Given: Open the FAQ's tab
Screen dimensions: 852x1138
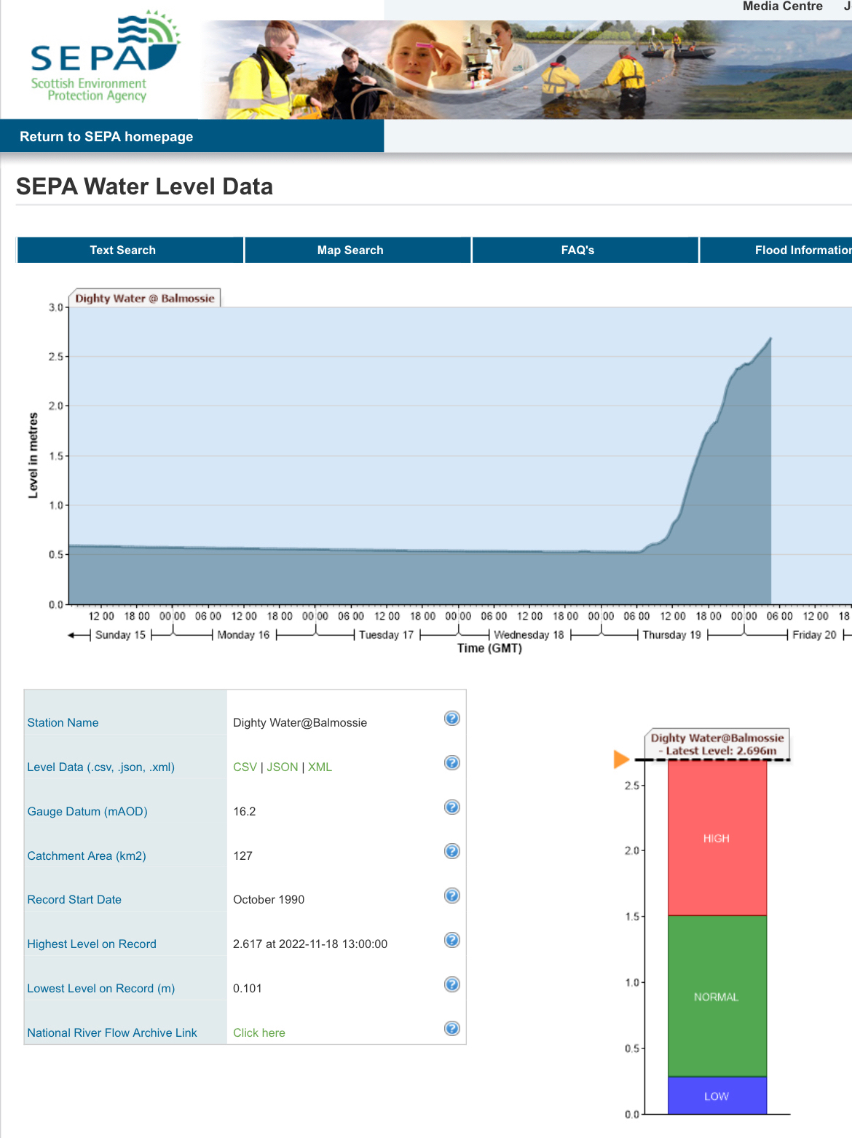Looking at the screenshot, I should pyautogui.click(x=577, y=250).
